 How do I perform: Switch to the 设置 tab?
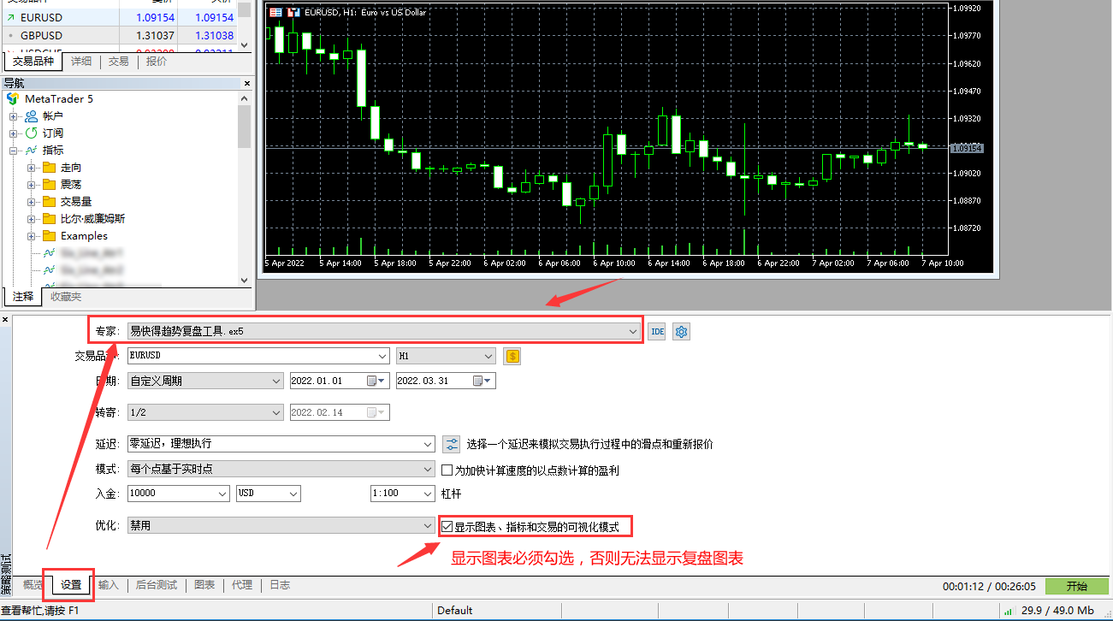pos(71,585)
